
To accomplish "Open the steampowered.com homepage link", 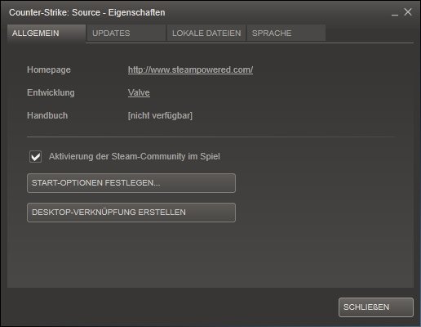I will [x=190, y=69].
